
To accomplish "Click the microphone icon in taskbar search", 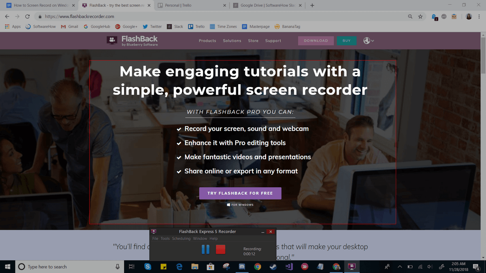I will pyautogui.click(x=117, y=267).
